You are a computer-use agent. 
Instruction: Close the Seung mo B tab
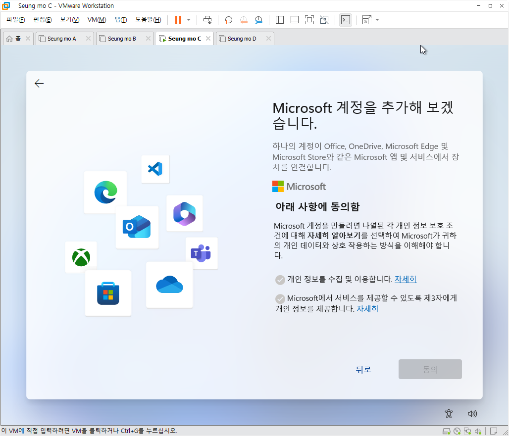[148, 38]
